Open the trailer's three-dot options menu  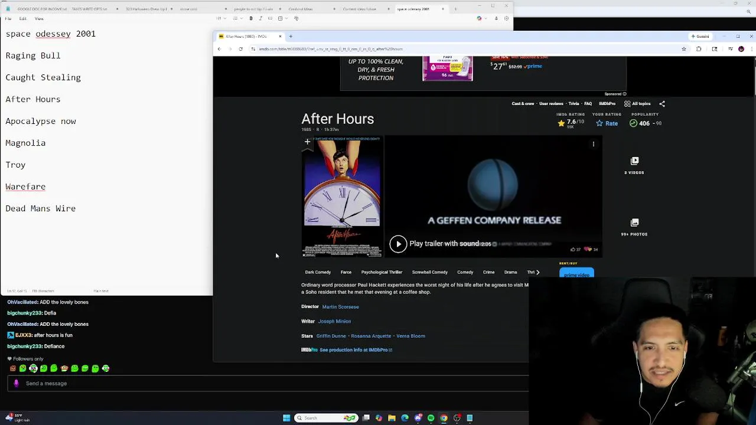tap(594, 144)
